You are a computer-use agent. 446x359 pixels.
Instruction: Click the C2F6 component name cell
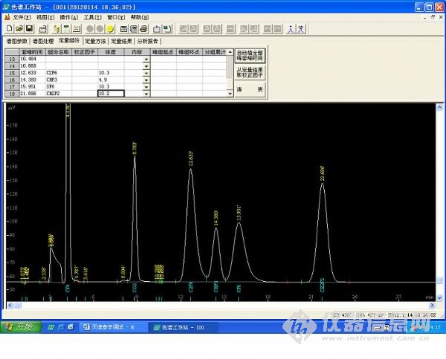click(59, 73)
